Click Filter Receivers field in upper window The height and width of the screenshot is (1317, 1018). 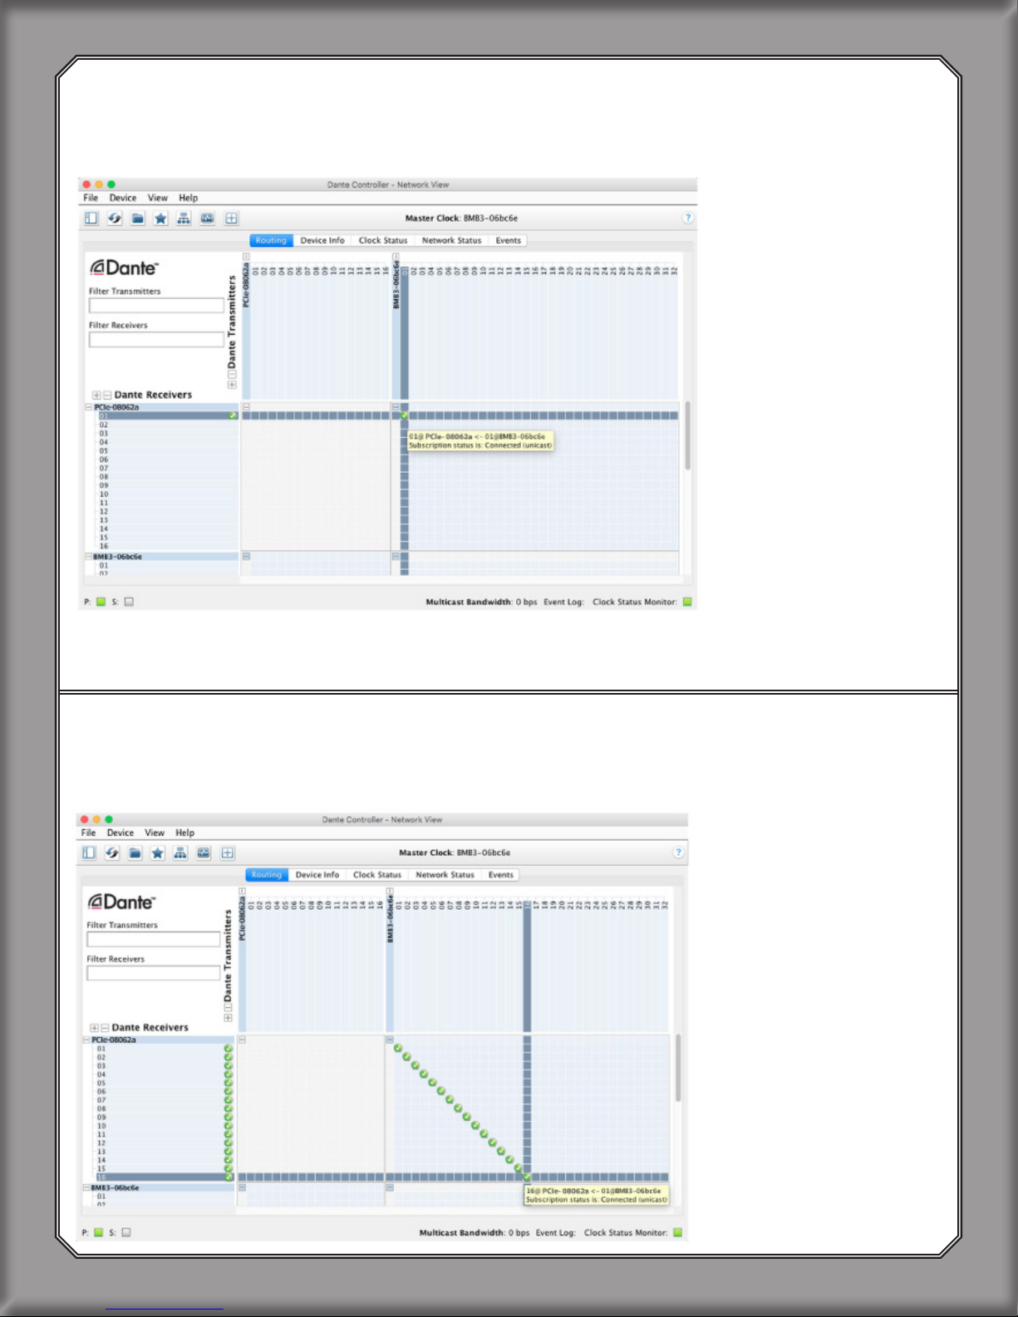click(x=156, y=340)
